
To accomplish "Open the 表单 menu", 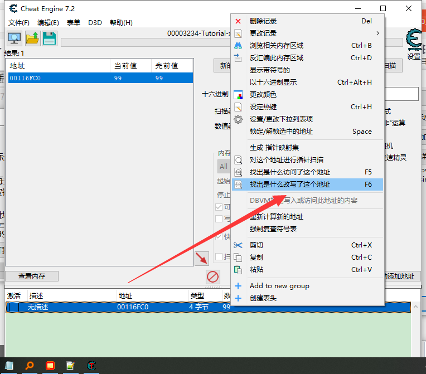I will pos(74,22).
